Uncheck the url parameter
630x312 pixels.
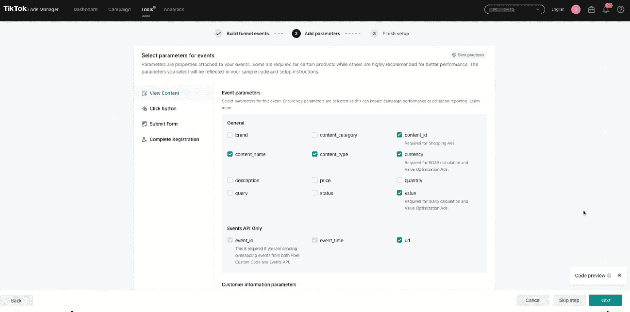tap(399, 240)
